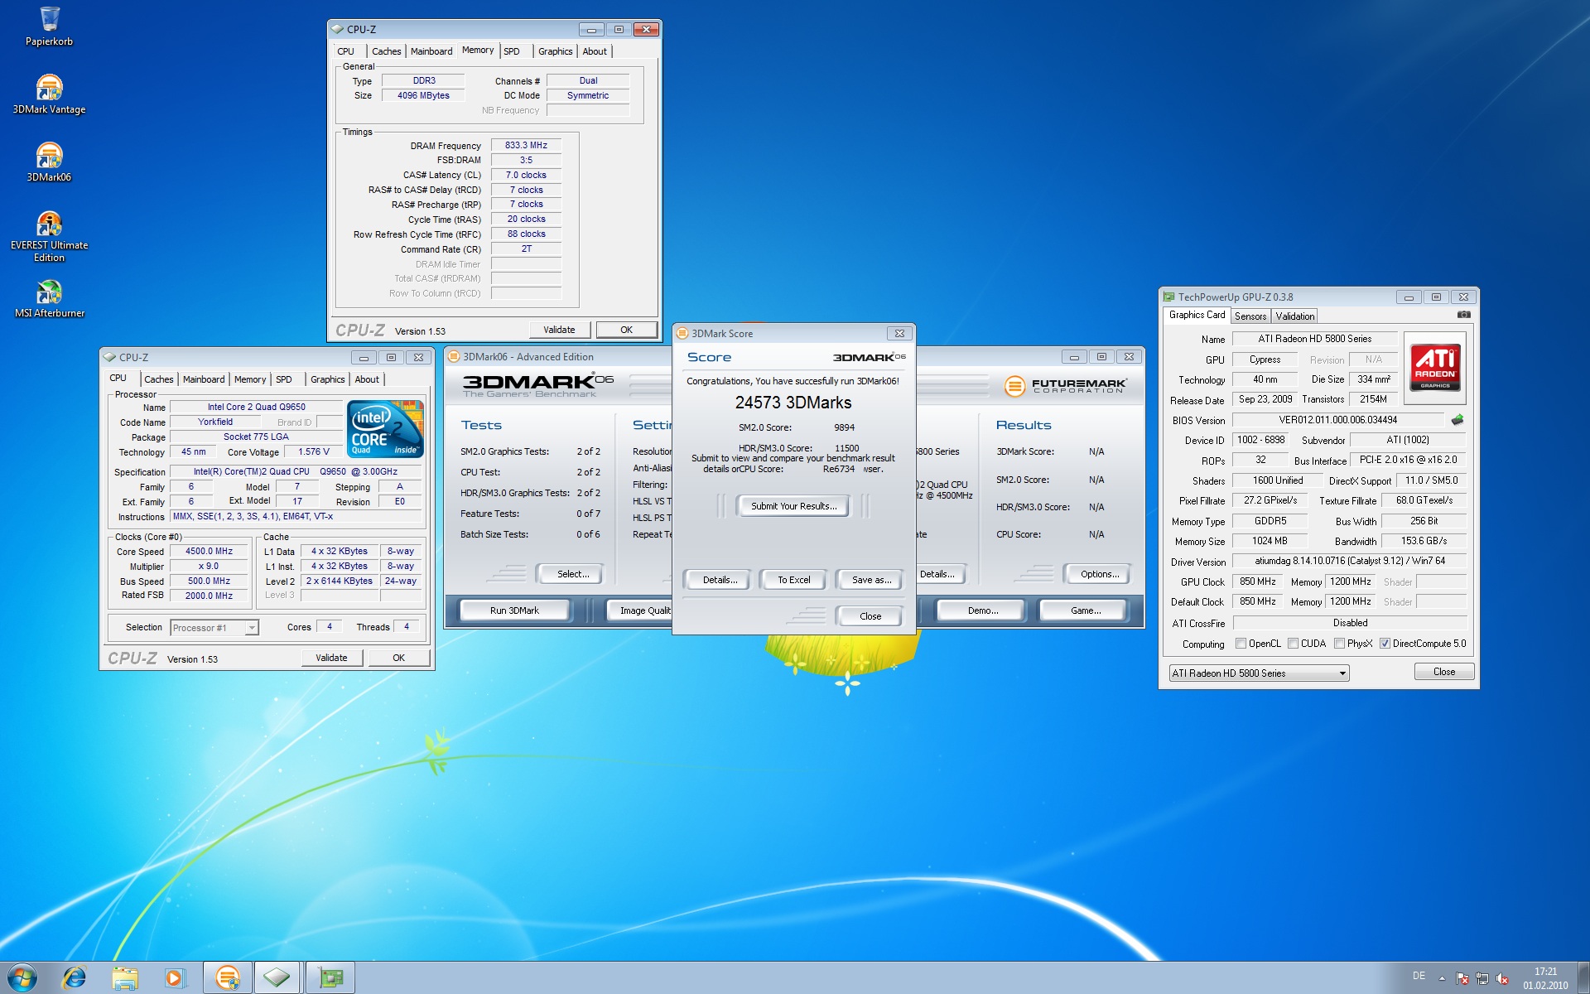
Task: Click Demo button in 3DMark06
Action: click(982, 610)
